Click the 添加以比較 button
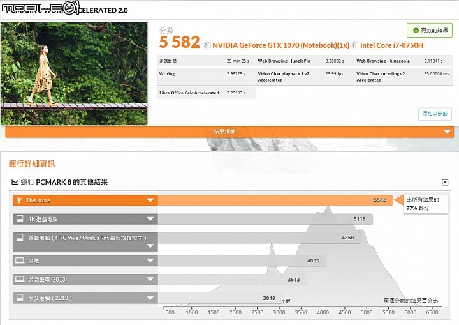459x325 pixels. coord(435,114)
